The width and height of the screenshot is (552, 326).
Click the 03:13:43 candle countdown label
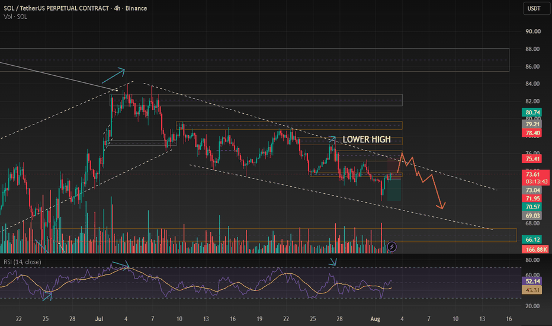click(537, 181)
